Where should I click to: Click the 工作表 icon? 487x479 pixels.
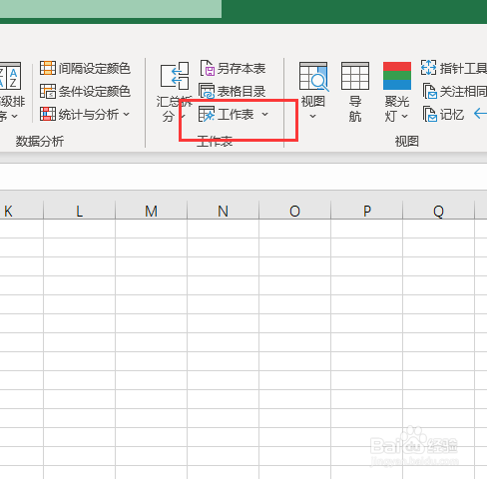[x=207, y=114]
